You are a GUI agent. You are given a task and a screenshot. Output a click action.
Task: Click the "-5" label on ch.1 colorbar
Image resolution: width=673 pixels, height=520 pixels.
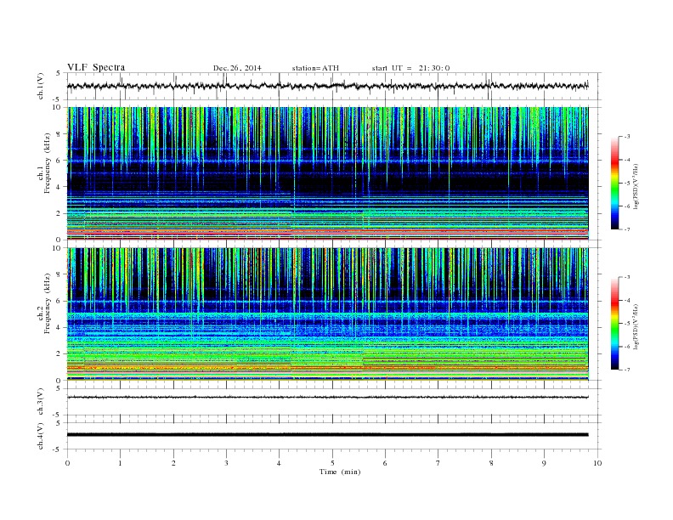click(x=626, y=183)
